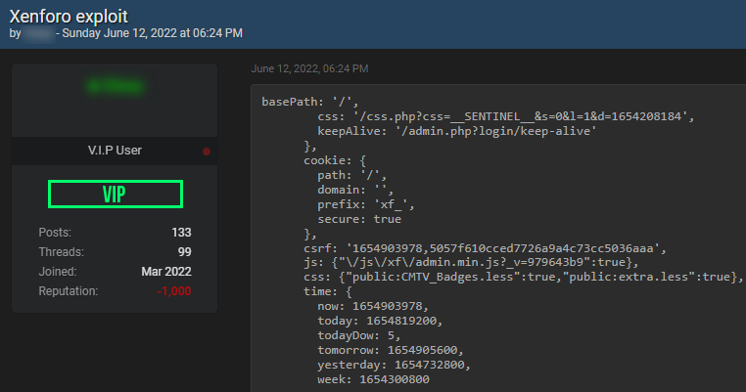The width and height of the screenshot is (746, 392).
Task: Click the Posts count 133
Action: click(181, 233)
